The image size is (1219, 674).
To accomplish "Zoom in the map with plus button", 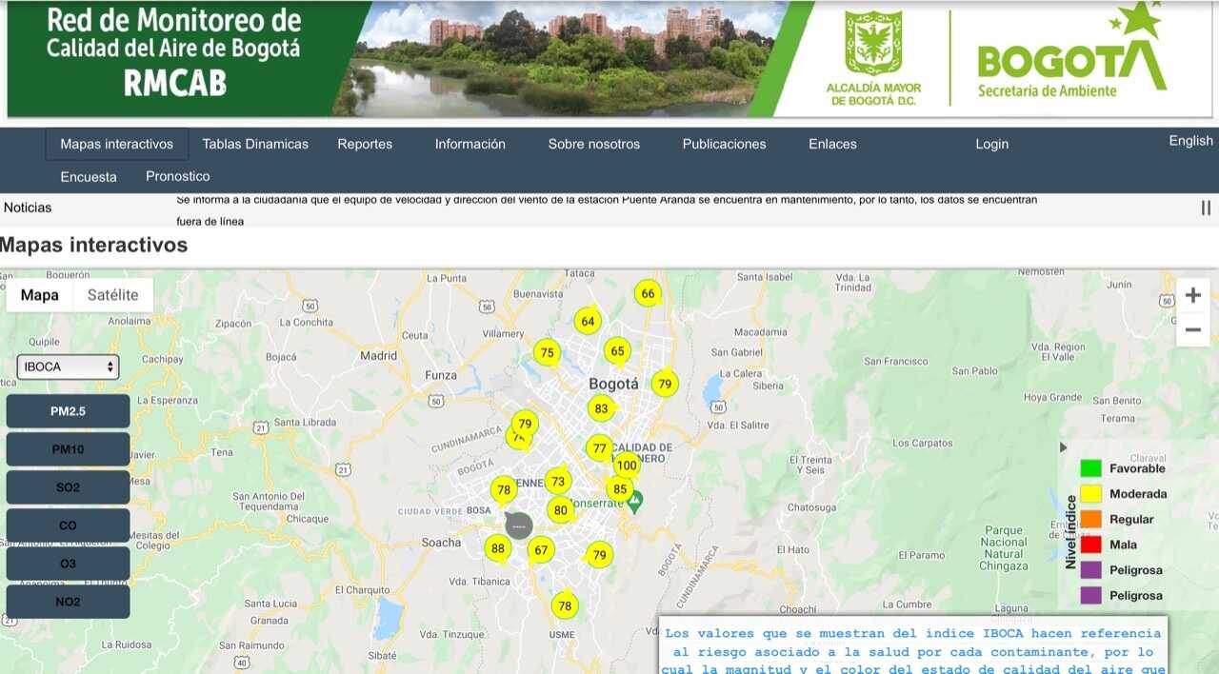I will click(x=1192, y=295).
